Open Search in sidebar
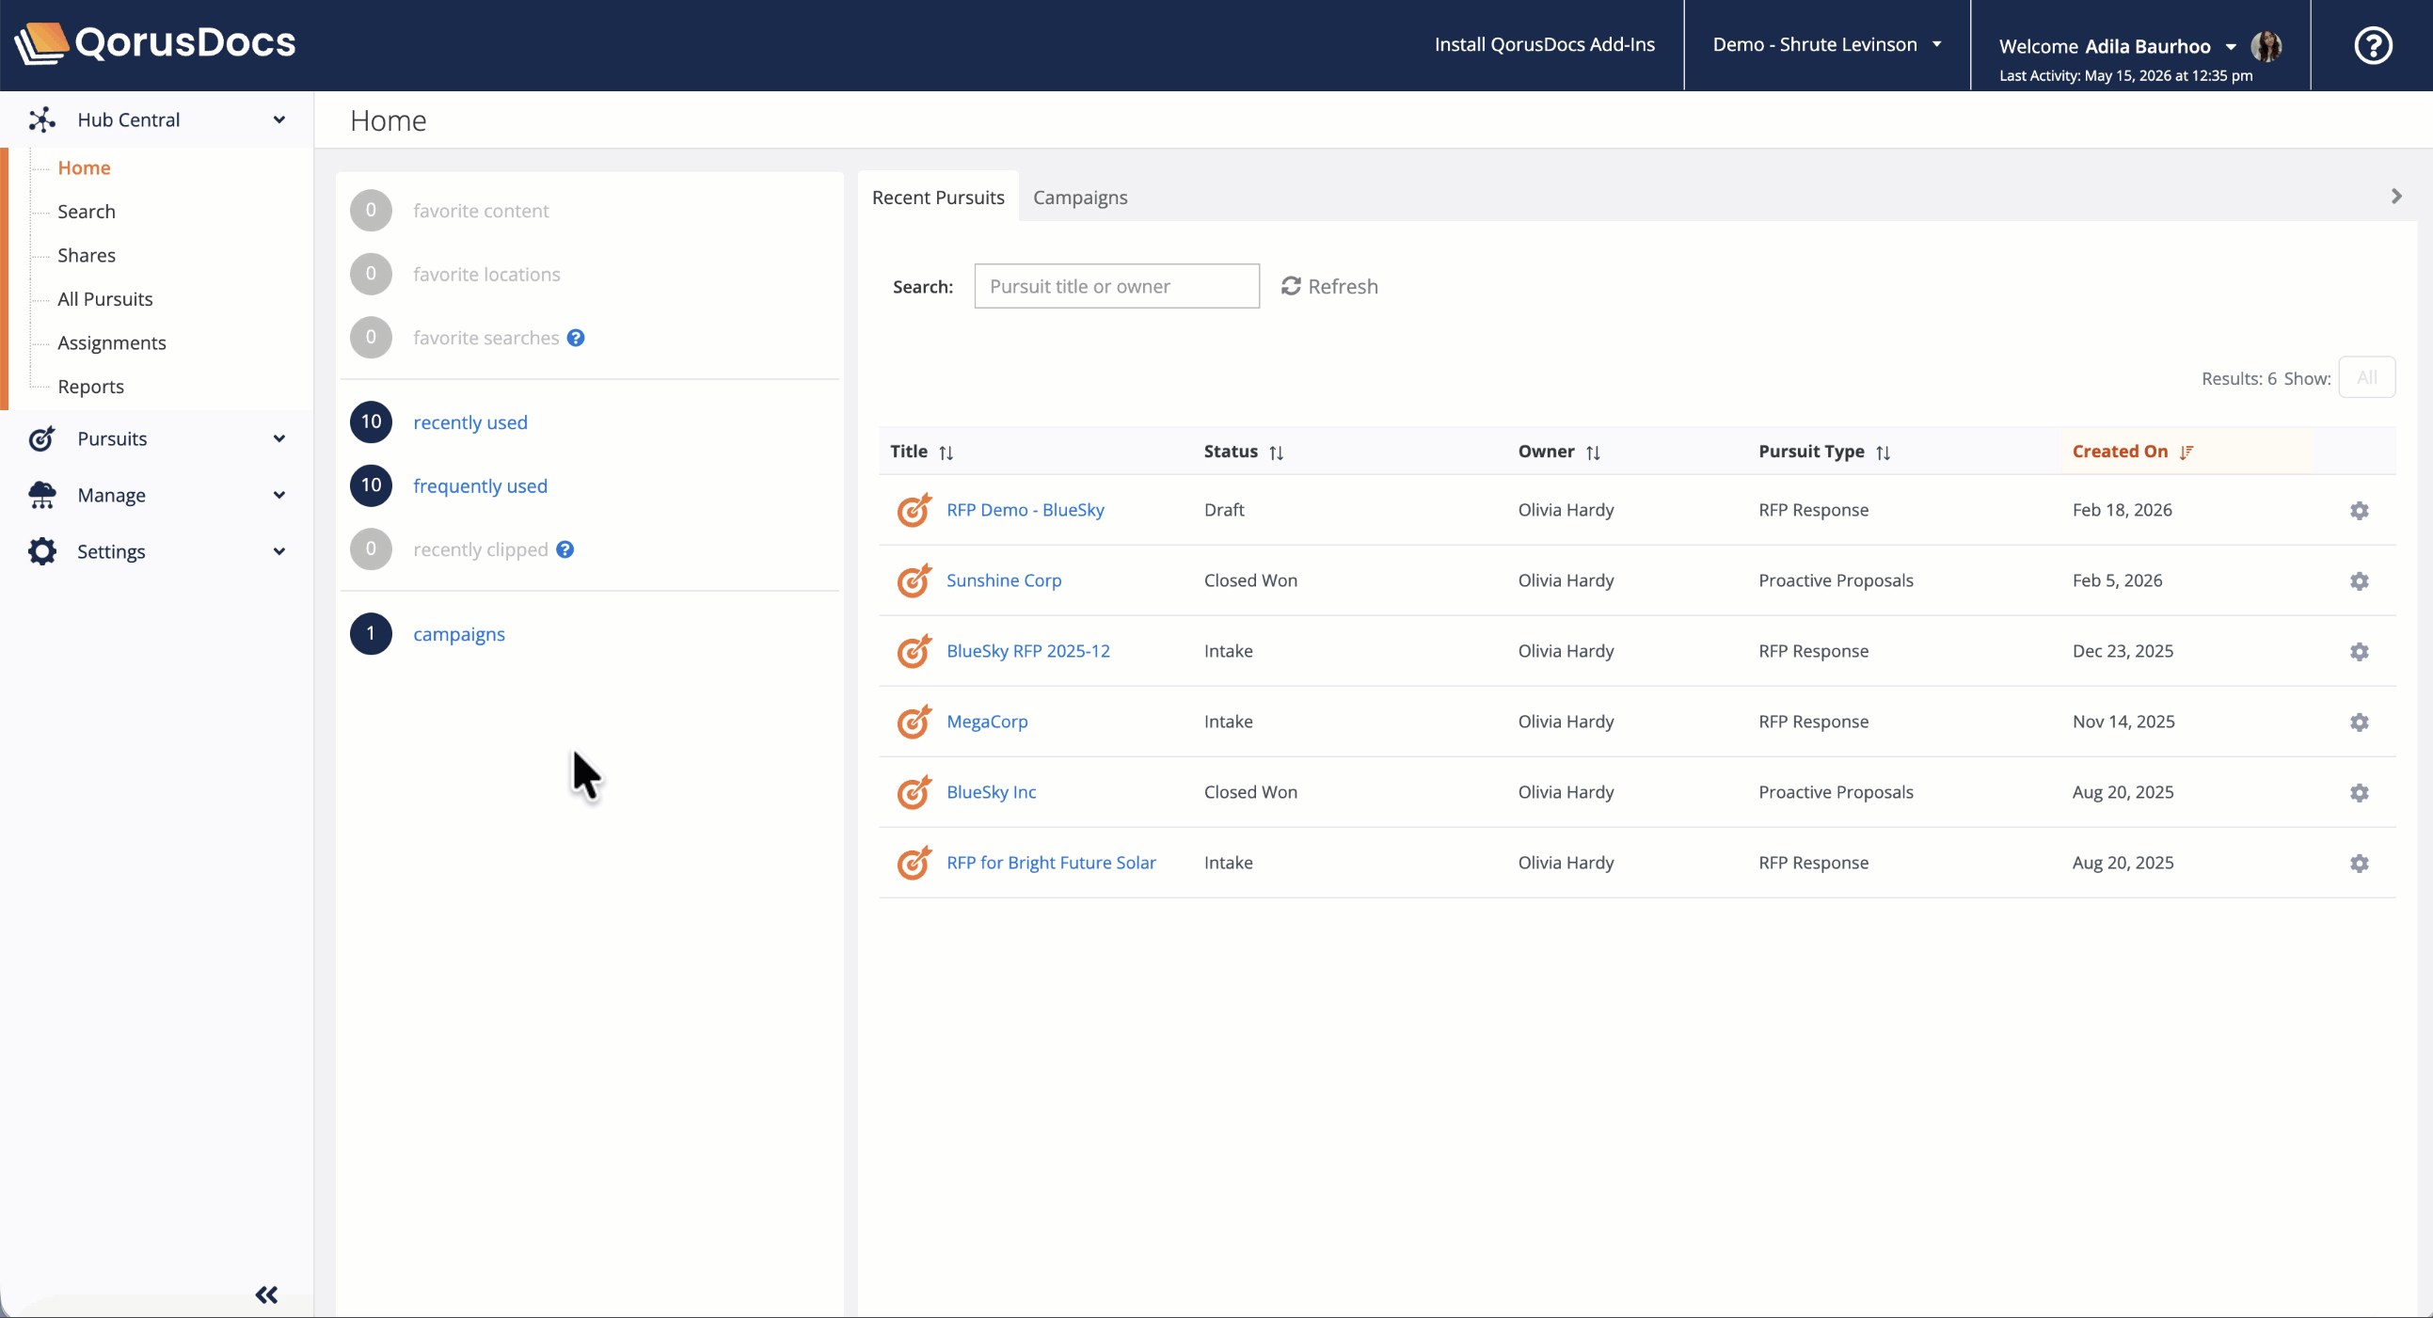The image size is (2433, 1318). [86, 212]
